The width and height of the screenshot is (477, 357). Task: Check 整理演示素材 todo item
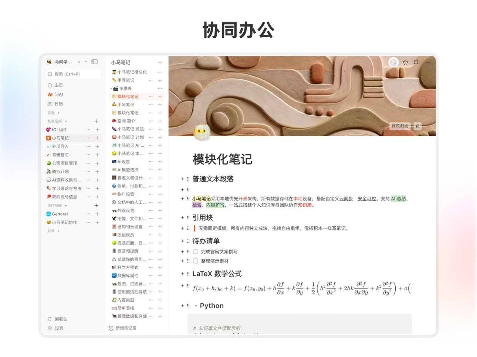pyautogui.click(x=196, y=261)
